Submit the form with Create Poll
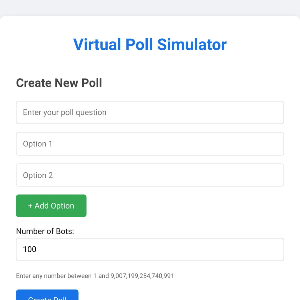The height and width of the screenshot is (300, 300). tap(47, 295)
